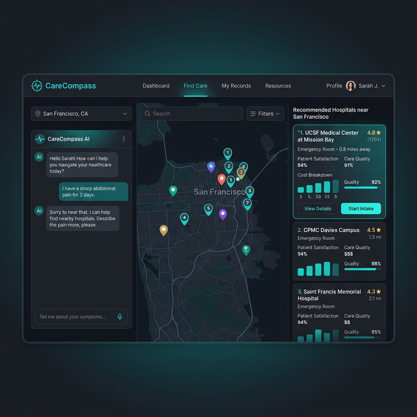
Task: Select the red map pin
Action: 222,180
